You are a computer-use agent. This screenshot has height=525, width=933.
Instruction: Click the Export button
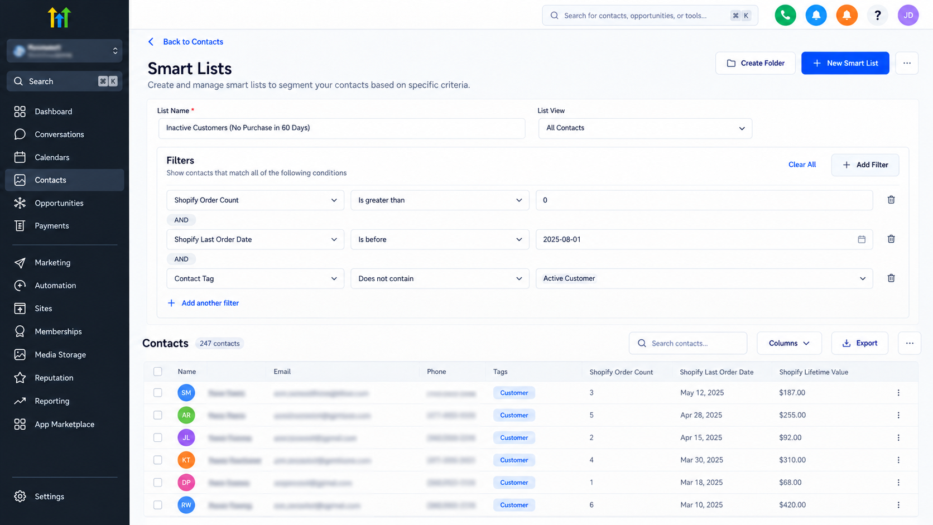pos(860,343)
